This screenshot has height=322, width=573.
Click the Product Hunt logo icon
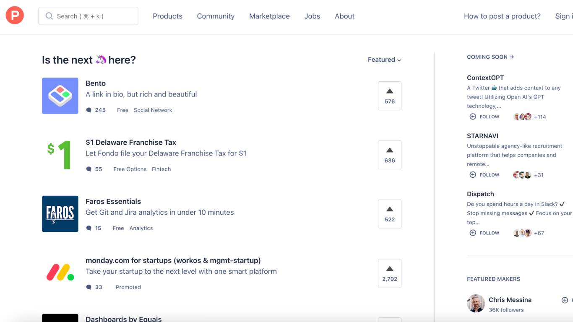[15, 16]
